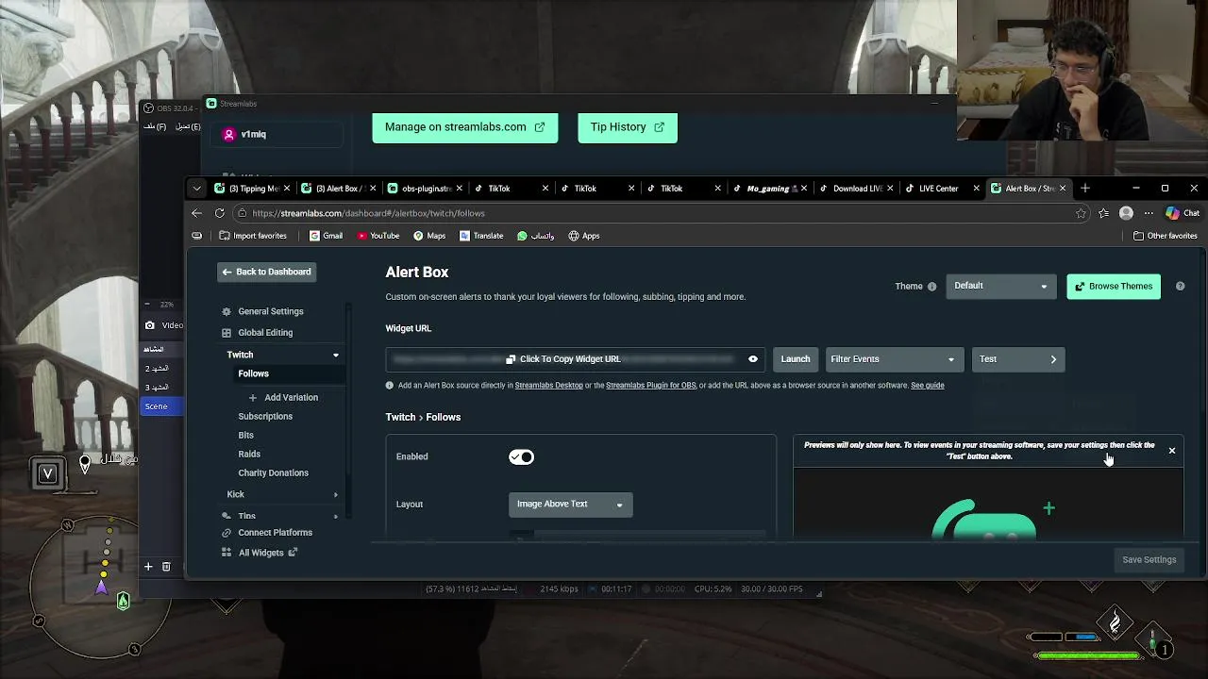The height and width of the screenshot is (679, 1208).
Task: Open the Copilot Chat button
Action: click(x=1182, y=213)
